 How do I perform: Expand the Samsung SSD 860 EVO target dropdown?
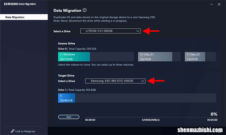pyautogui.click(x=115, y=81)
